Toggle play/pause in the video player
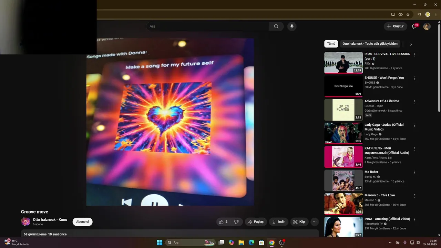The width and height of the screenshot is (441, 248). (155, 200)
